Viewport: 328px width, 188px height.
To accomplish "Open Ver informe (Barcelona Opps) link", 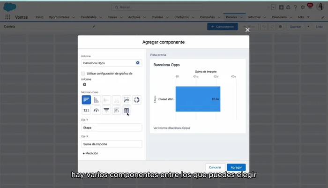I will click(x=171, y=128).
